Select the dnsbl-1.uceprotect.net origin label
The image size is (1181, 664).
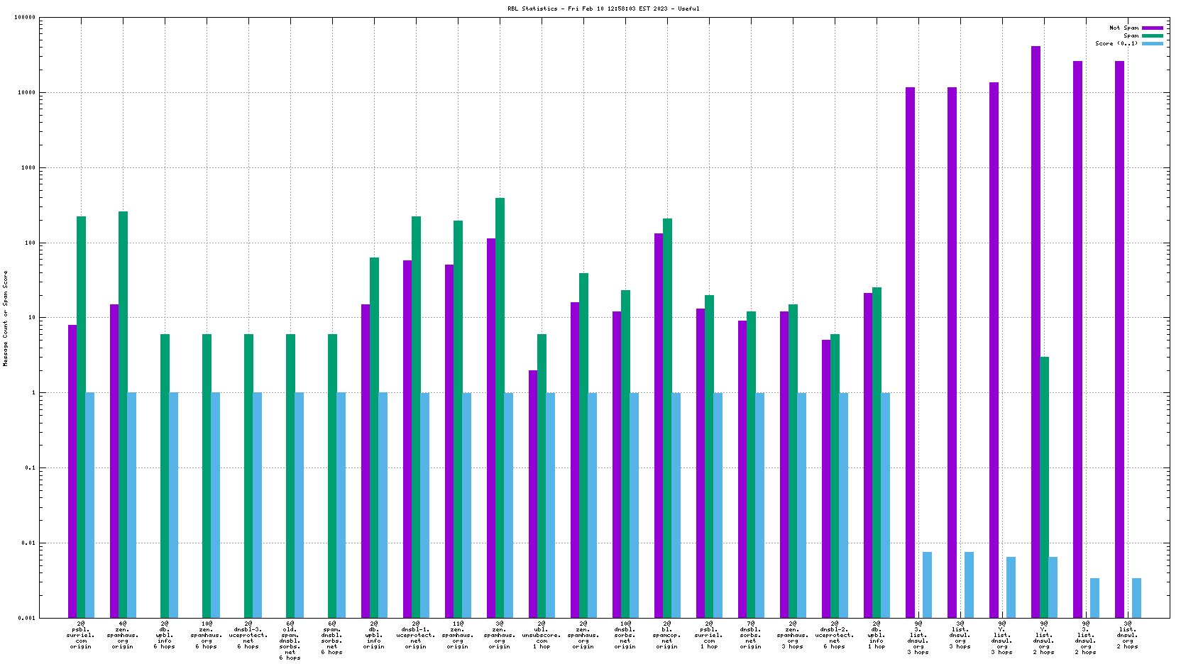[x=416, y=635]
